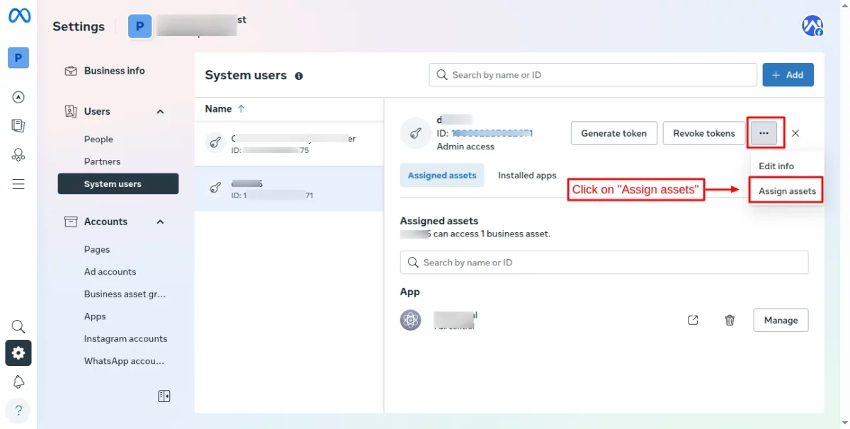Click Generate token for the admin user
This screenshot has width=850, height=429.
click(613, 133)
